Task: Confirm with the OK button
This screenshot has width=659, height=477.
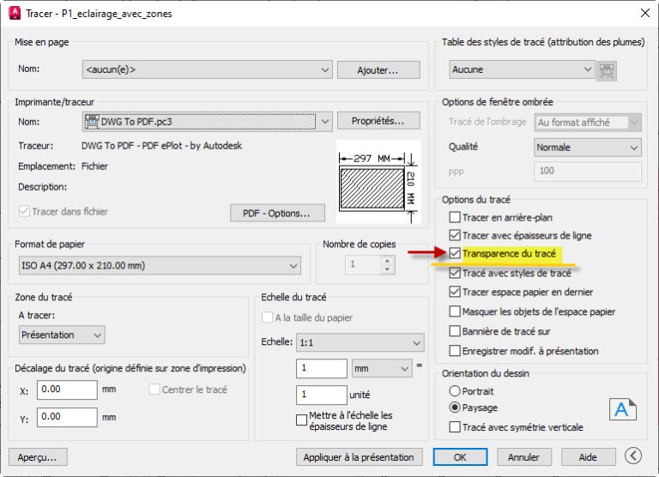Action: pyautogui.click(x=460, y=457)
